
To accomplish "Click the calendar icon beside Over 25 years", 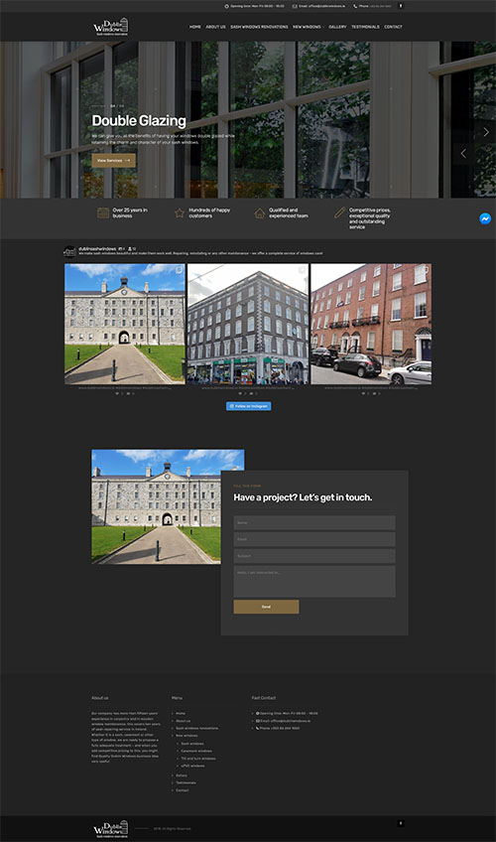I will [103, 213].
